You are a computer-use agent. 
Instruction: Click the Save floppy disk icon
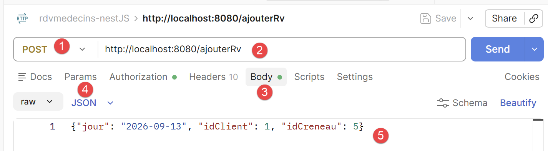pyautogui.click(x=425, y=18)
